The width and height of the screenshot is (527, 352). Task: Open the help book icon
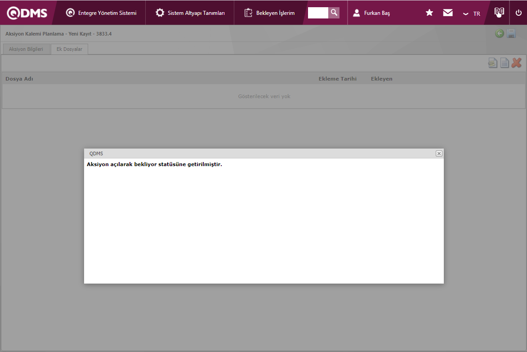coord(499,12)
